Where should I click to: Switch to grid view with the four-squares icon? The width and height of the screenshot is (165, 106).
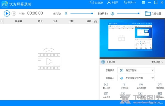click(95, 21)
